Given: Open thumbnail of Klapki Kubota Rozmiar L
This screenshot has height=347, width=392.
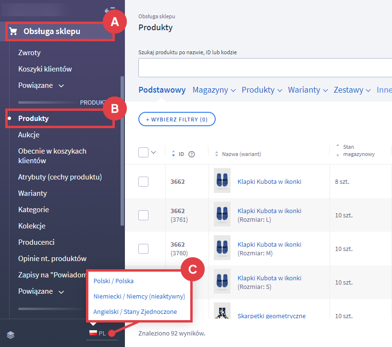Looking at the screenshot, I should coord(222,215).
